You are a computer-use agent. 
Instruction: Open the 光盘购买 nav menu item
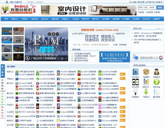[156, 19]
